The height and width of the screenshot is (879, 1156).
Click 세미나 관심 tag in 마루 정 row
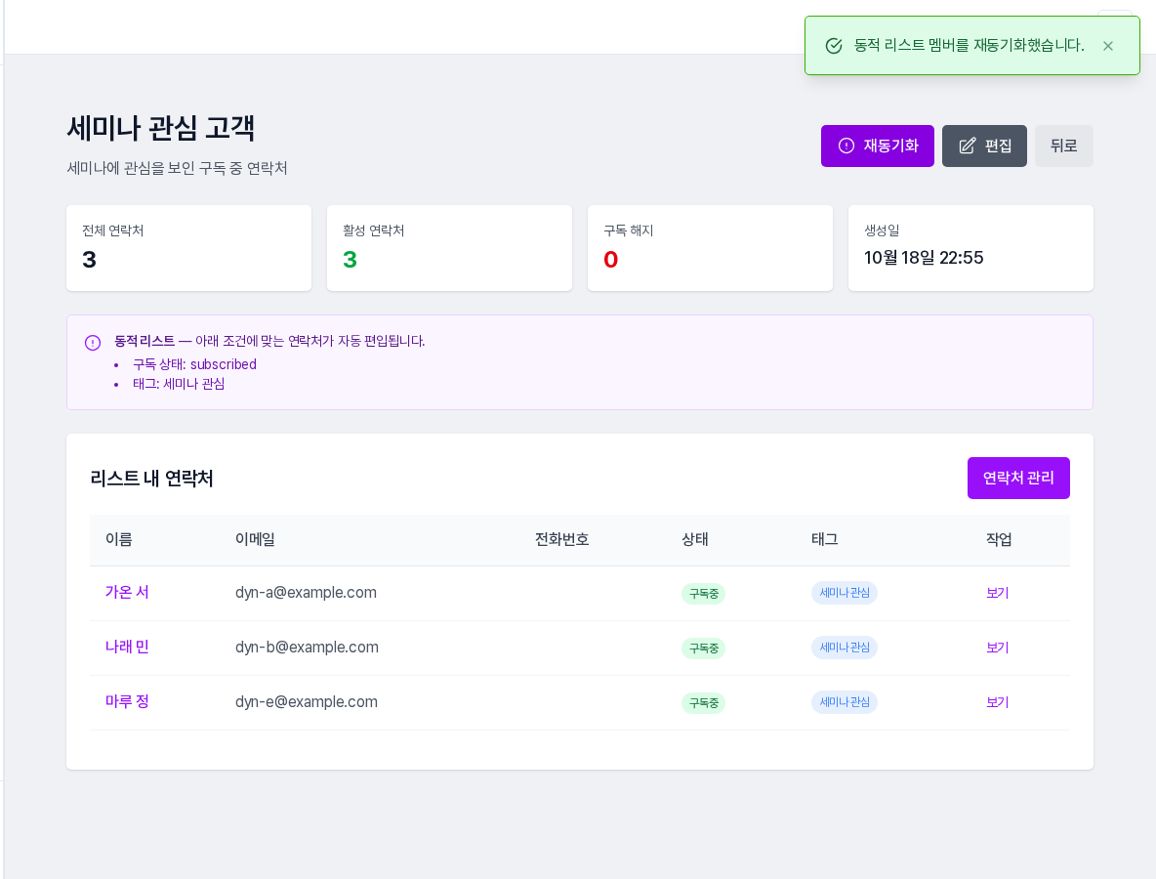tap(845, 702)
